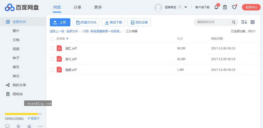Open more options ellipsis at bottom left
Viewport: 263px width, 128px height.
point(40,126)
